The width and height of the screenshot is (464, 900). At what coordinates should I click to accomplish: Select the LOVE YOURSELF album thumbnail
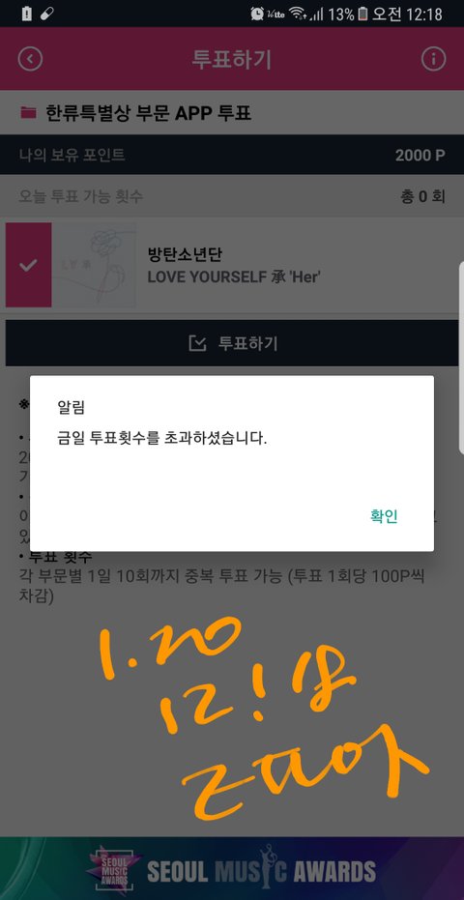(x=94, y=265)
